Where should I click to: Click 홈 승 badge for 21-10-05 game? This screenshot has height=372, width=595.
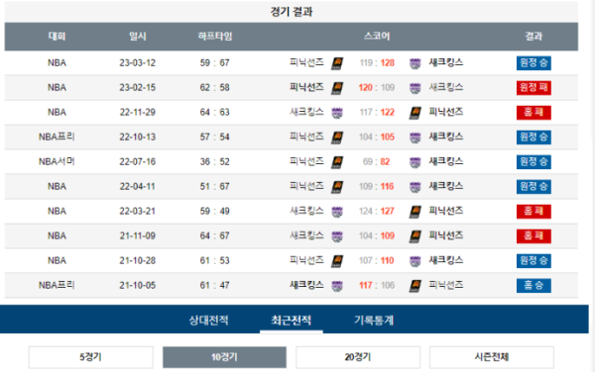pos(534,285)
